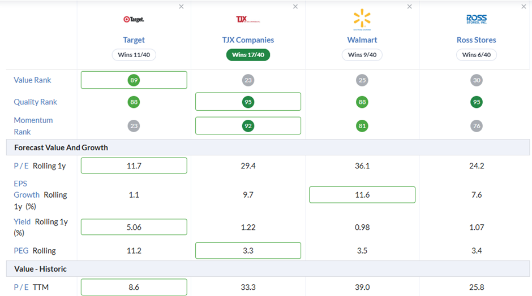Image resolution: width=532 pixels, height=296 pixels.
Task: Select Walmart's P/E Rolling value 36.1
Action: (x=362, y=166)
